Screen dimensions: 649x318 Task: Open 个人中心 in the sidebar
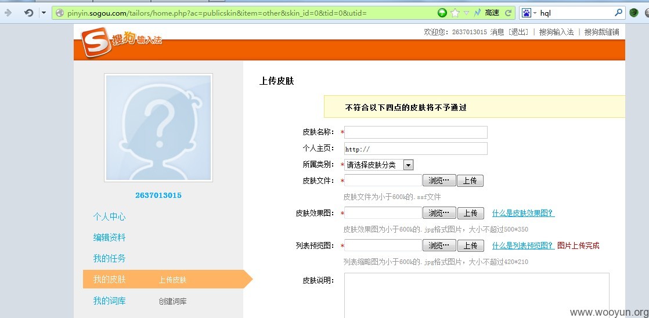coord(109,216)
